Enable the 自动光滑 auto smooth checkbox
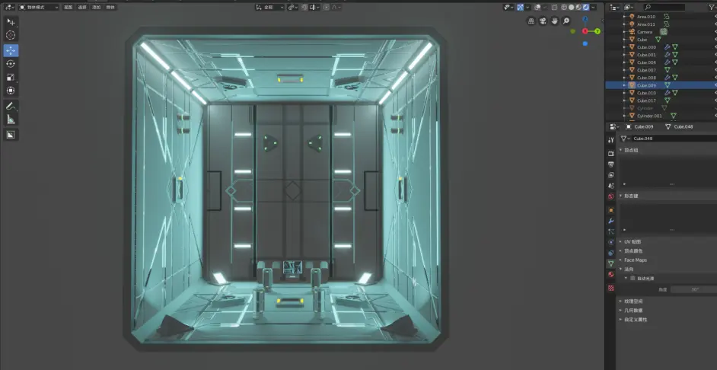Image resolution: width=717 pixels, height=370 pixels. point(633,278)
